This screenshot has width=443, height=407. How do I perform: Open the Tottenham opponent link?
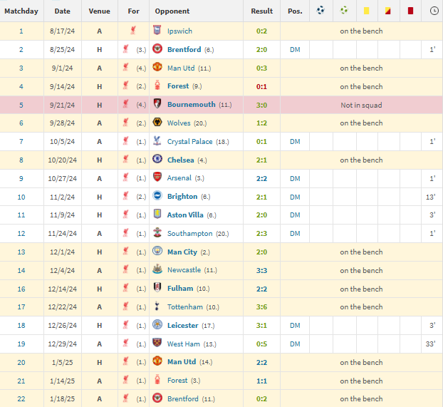[185, 307]
